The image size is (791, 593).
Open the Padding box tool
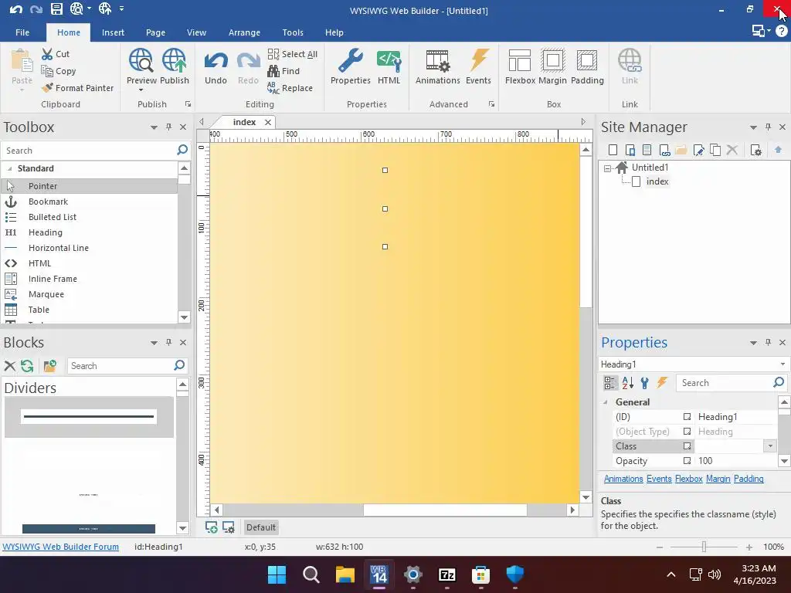pos(587,66)
